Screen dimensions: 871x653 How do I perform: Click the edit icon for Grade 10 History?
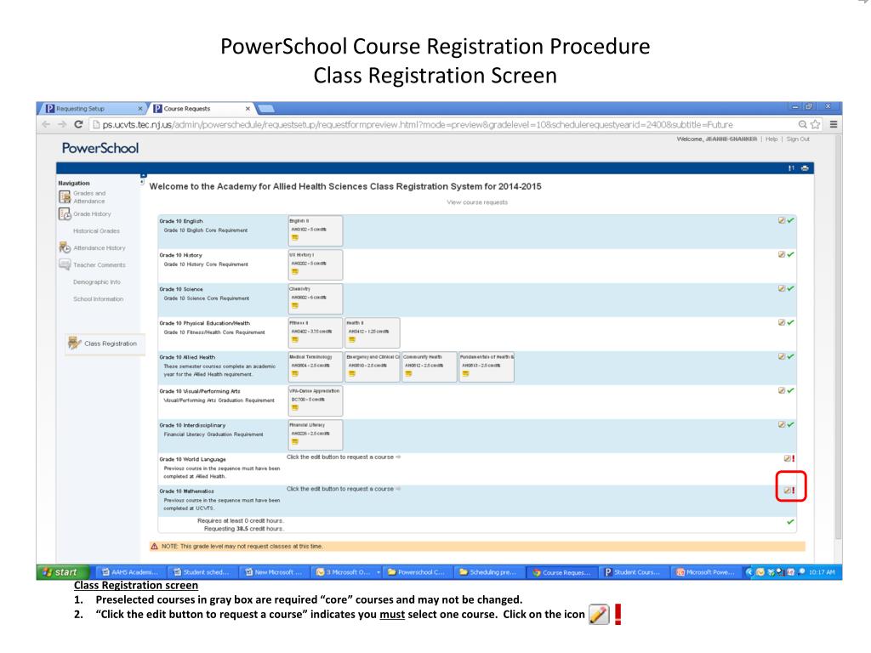[x=782, y=254]
